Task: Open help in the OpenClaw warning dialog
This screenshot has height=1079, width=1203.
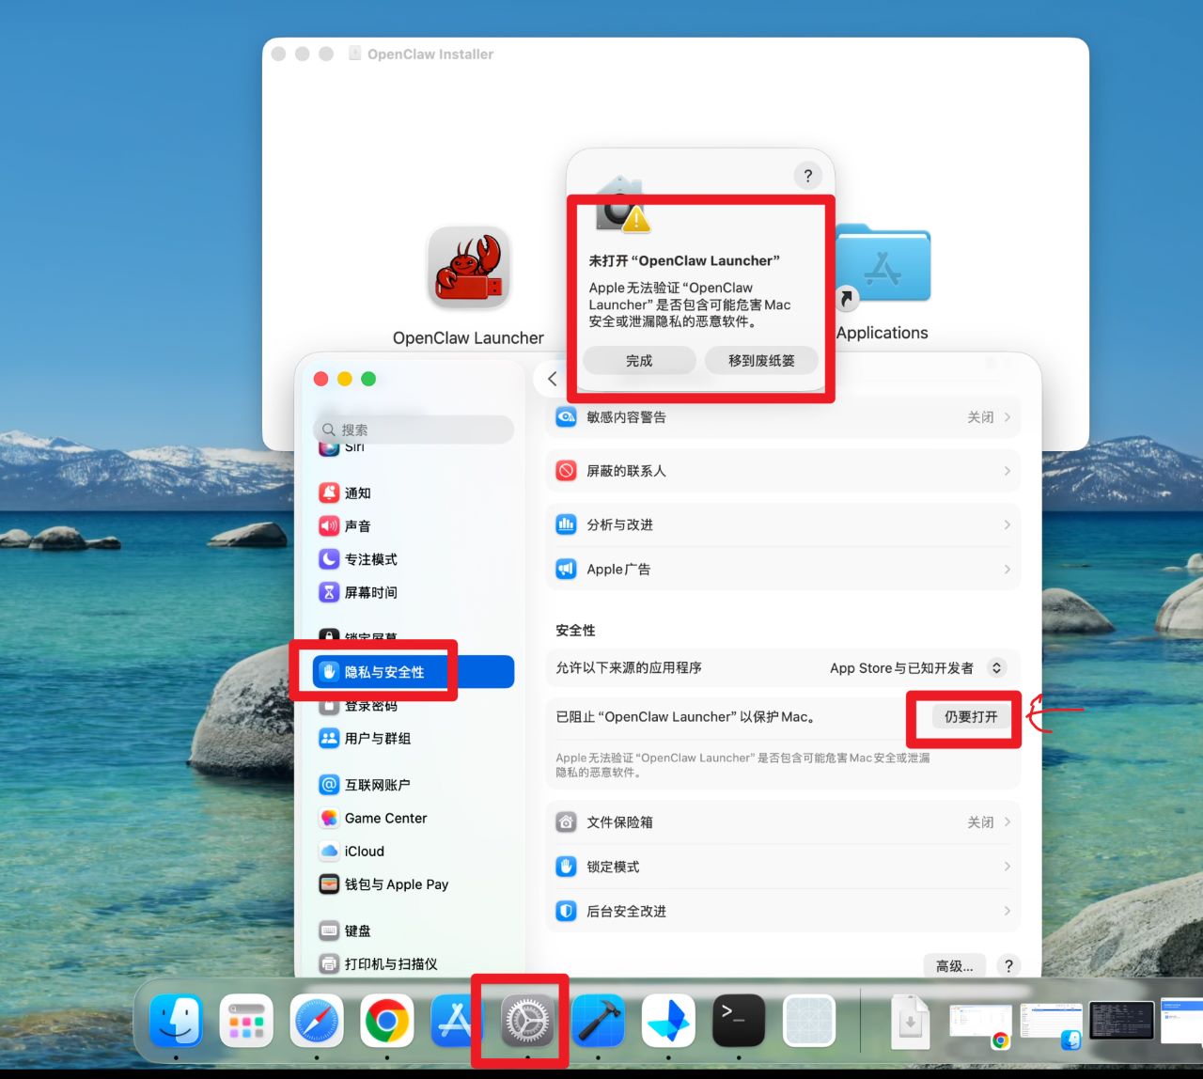Action: click(x=807, y=175)
